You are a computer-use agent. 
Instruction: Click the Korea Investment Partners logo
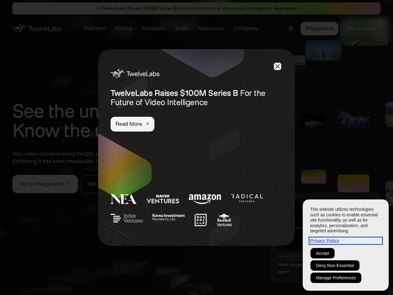[x=169, y=217]
